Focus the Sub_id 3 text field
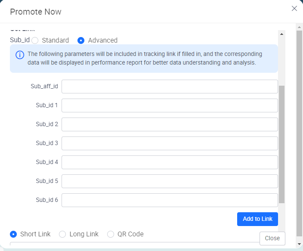This screenshot has width=303, height=251. point(170,143)
